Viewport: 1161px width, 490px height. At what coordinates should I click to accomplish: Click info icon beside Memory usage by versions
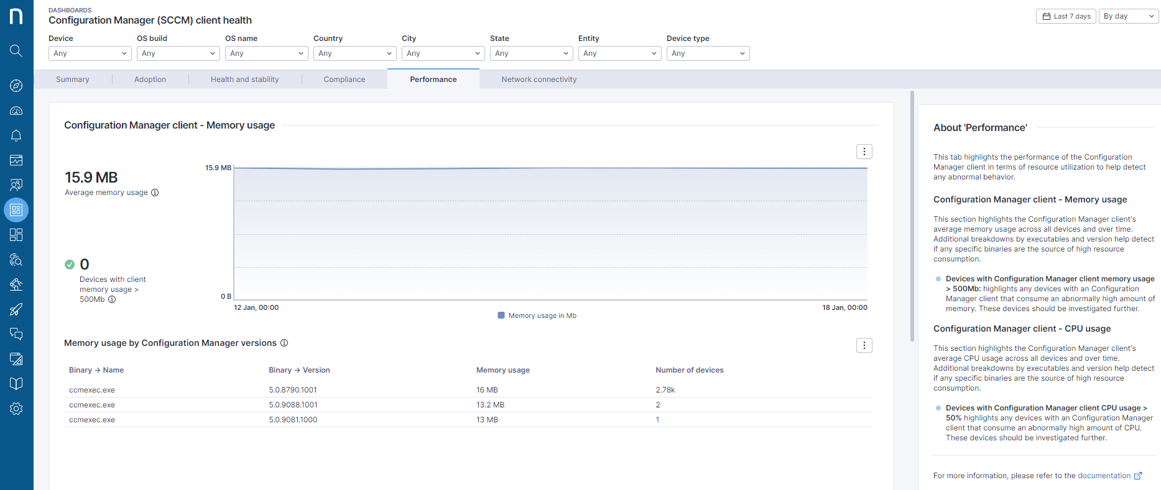[x=284, y=343]
